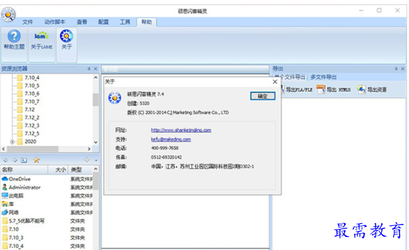This screenshot has height=250, width=409.
Task: Click the phone number 400-999-7658
Action: coord(164,148)
